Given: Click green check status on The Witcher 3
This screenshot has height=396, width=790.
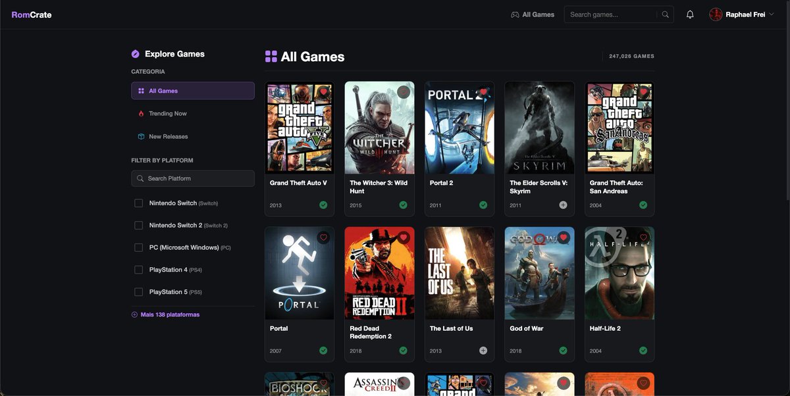Looking at the screenshot, I should [403, 205].
